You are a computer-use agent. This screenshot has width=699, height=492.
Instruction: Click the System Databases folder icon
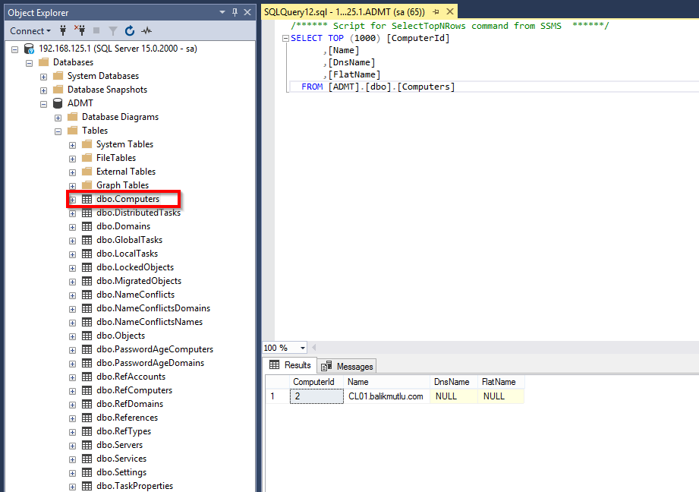point(58,76)
